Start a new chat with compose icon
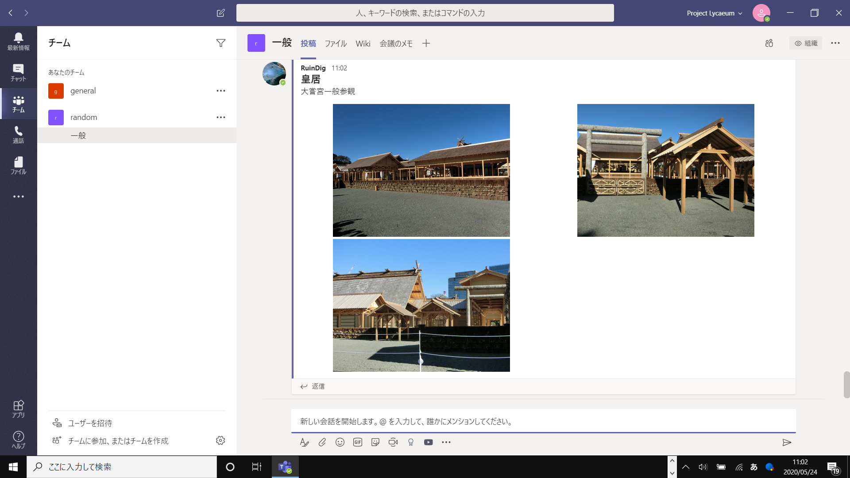The width and height of the screenshot is (850, 478). pyautogui.click(x=220, y=13)
